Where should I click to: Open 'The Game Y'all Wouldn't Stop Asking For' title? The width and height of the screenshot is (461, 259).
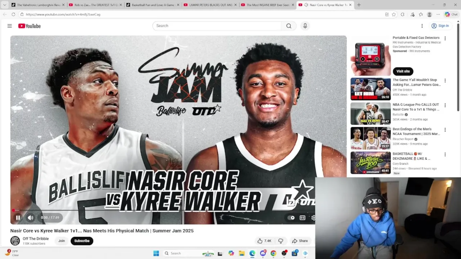point(416,82)
